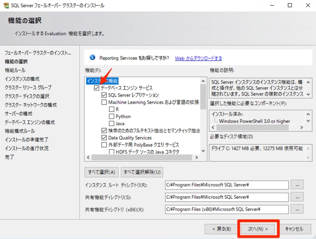Select 機能の選択 step in sidebar
The image size is (316, 239).
point(16,62)
